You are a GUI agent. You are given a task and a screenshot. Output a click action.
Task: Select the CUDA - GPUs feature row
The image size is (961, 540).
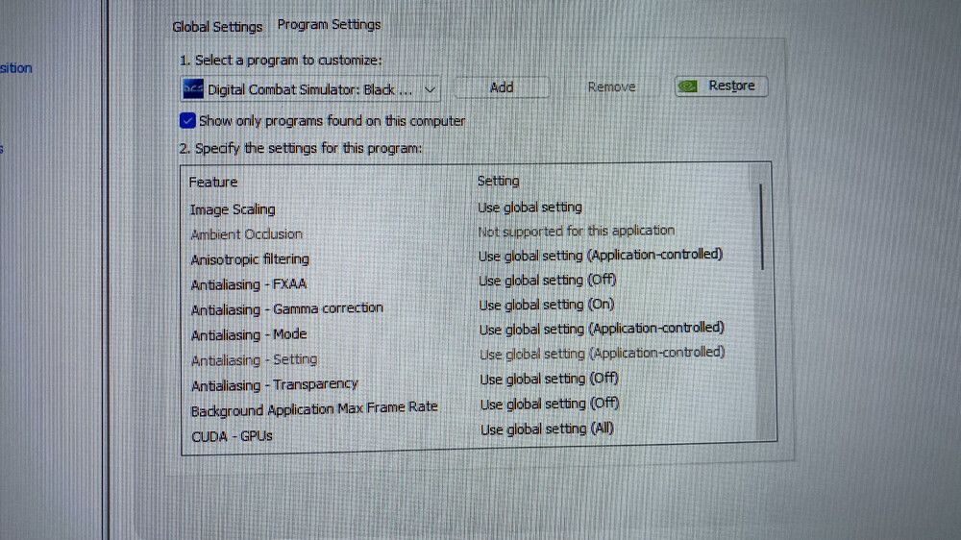[232, 435]
